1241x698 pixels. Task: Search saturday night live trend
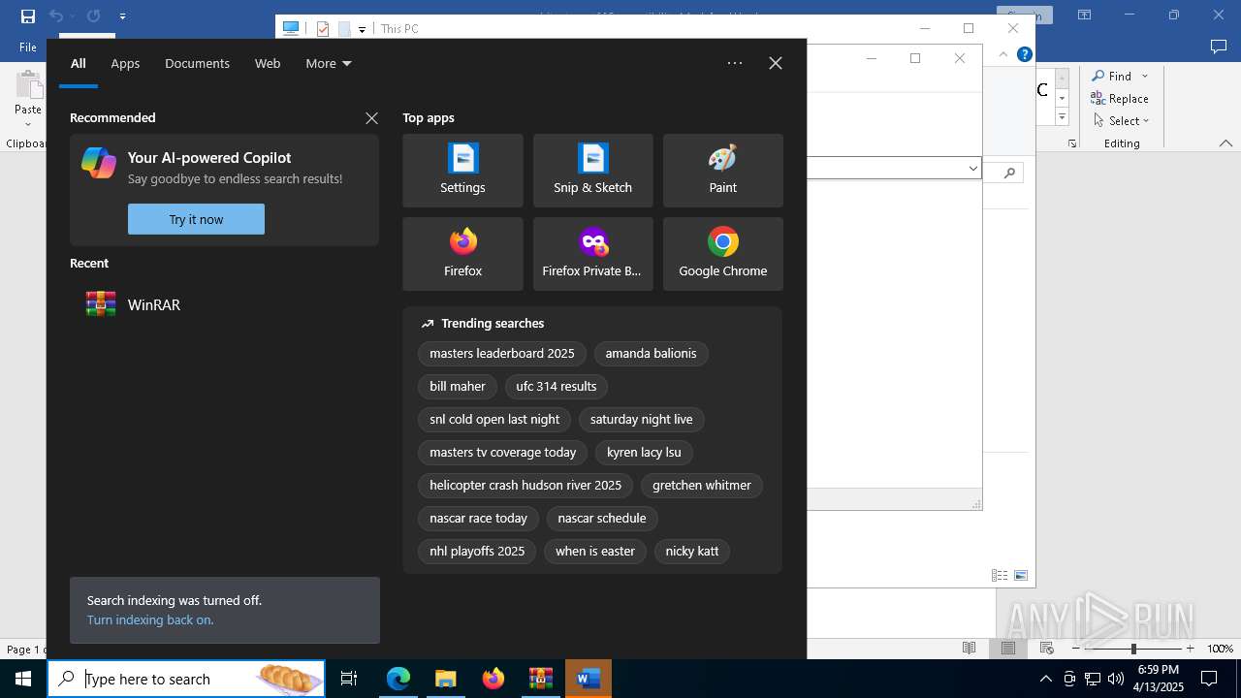642,420
